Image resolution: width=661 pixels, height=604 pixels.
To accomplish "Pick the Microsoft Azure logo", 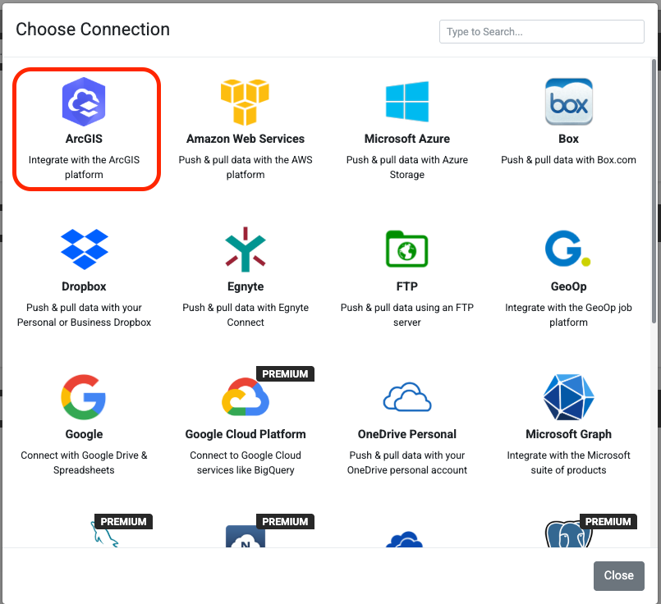I will click(406, 102).
